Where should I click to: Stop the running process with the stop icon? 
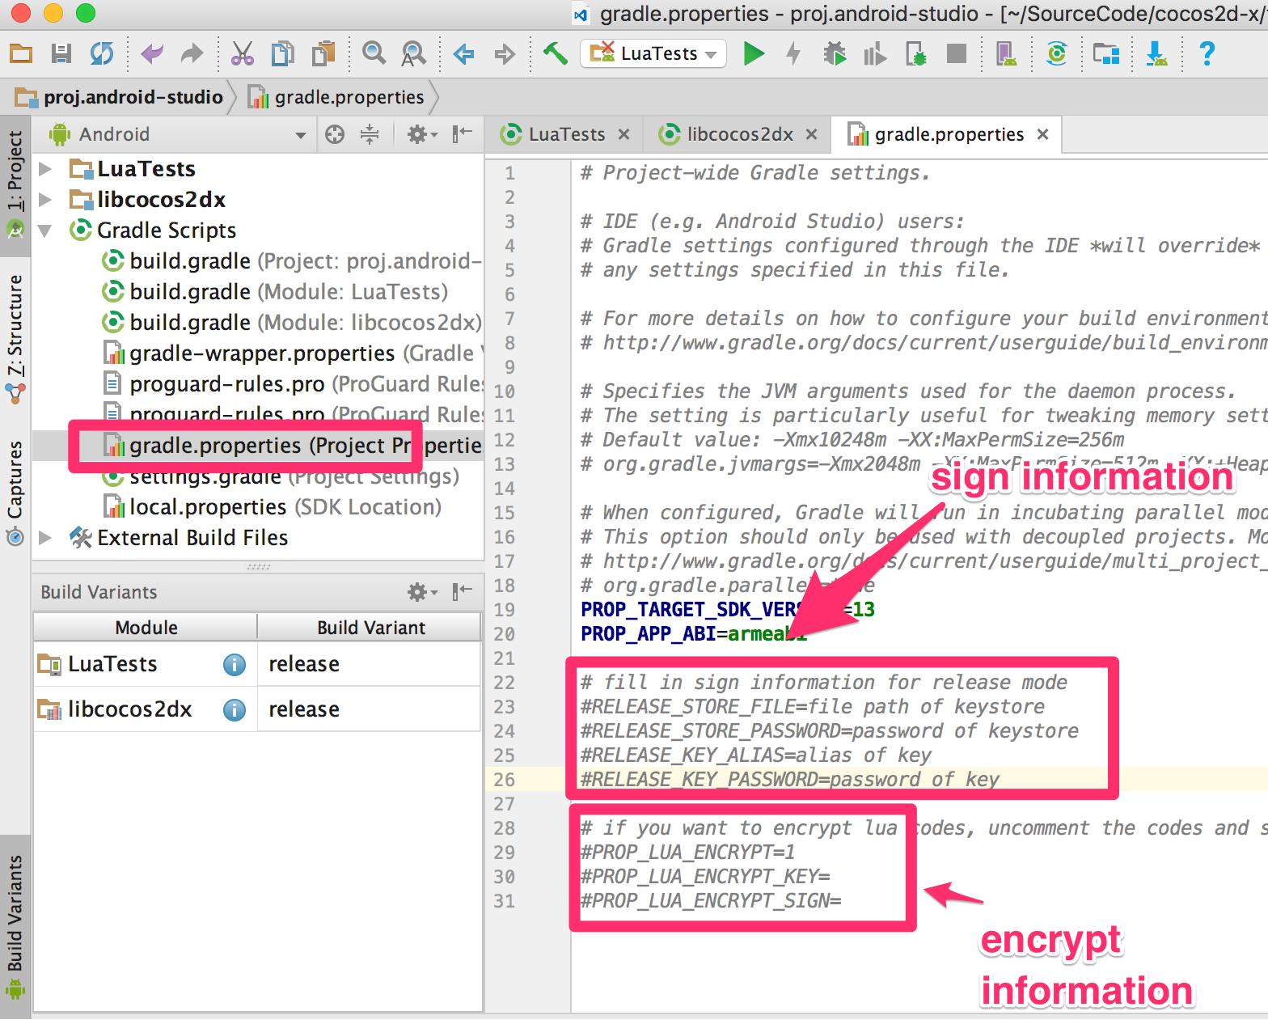click(x=957, y=54)
